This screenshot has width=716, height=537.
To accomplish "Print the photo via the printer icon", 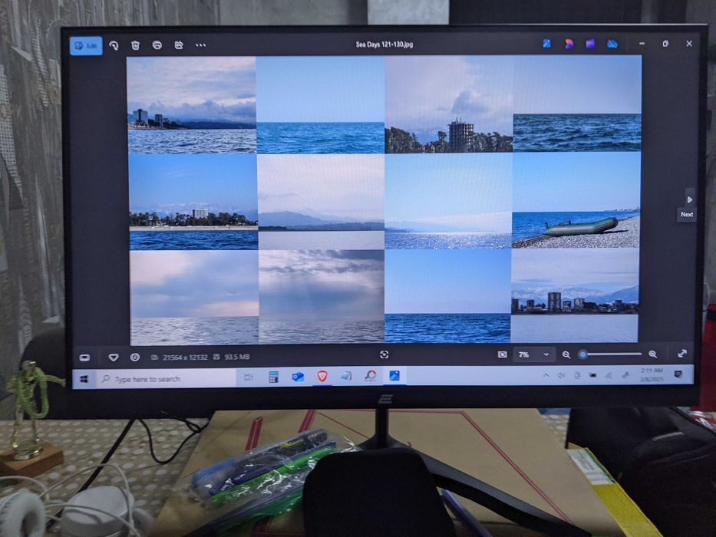I will pos(157,45).
